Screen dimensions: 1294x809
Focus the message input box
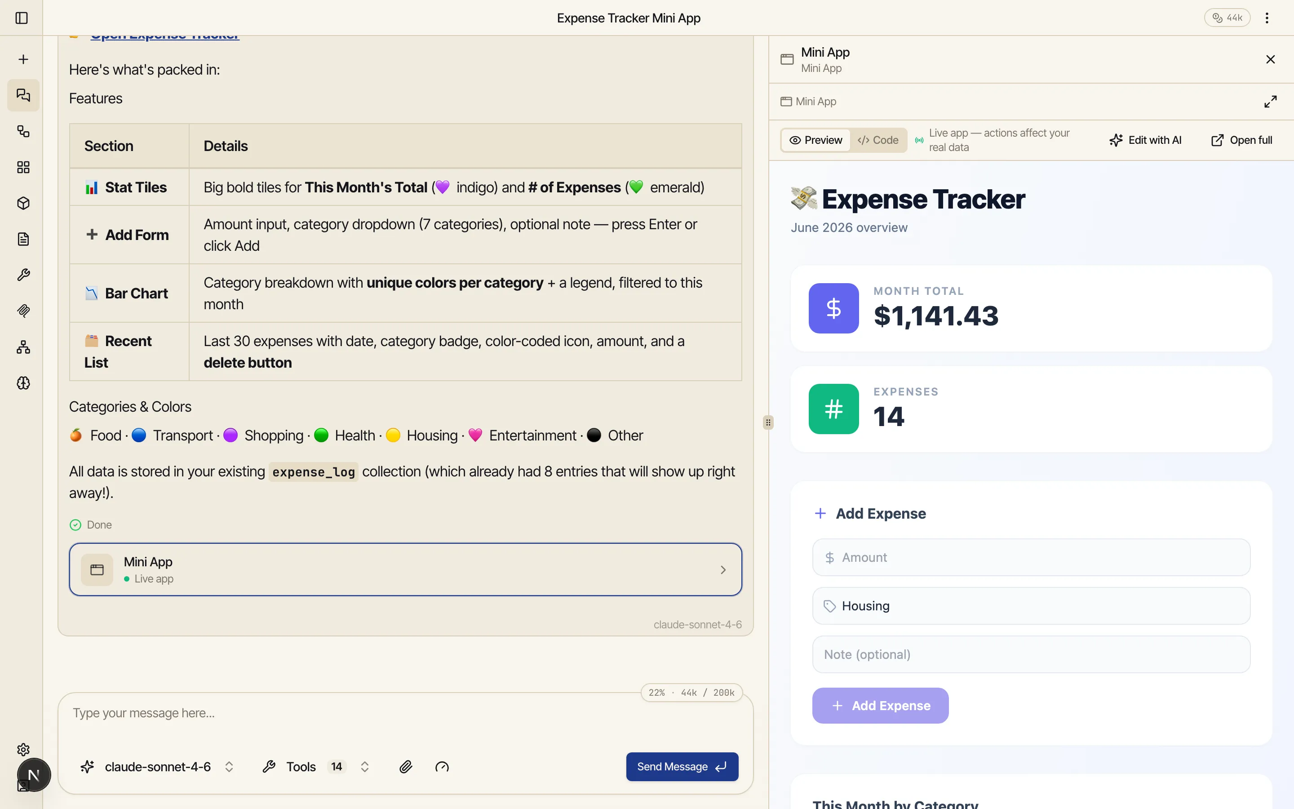405,713
